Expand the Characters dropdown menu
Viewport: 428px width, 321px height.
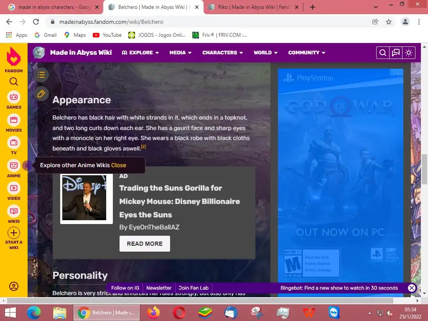pos(222,53)
